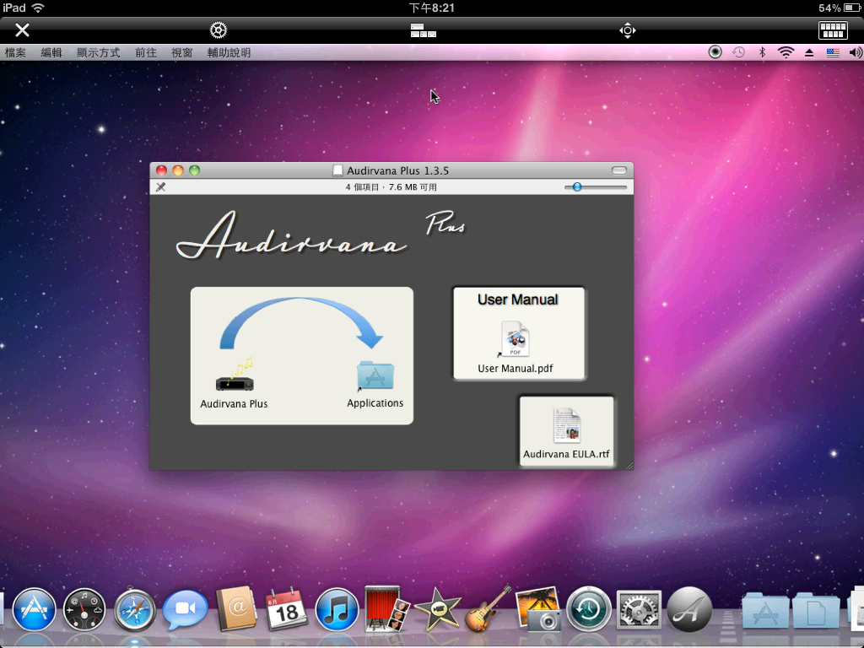
Task: Open iChat from the Dock
Action: (185, 609)
